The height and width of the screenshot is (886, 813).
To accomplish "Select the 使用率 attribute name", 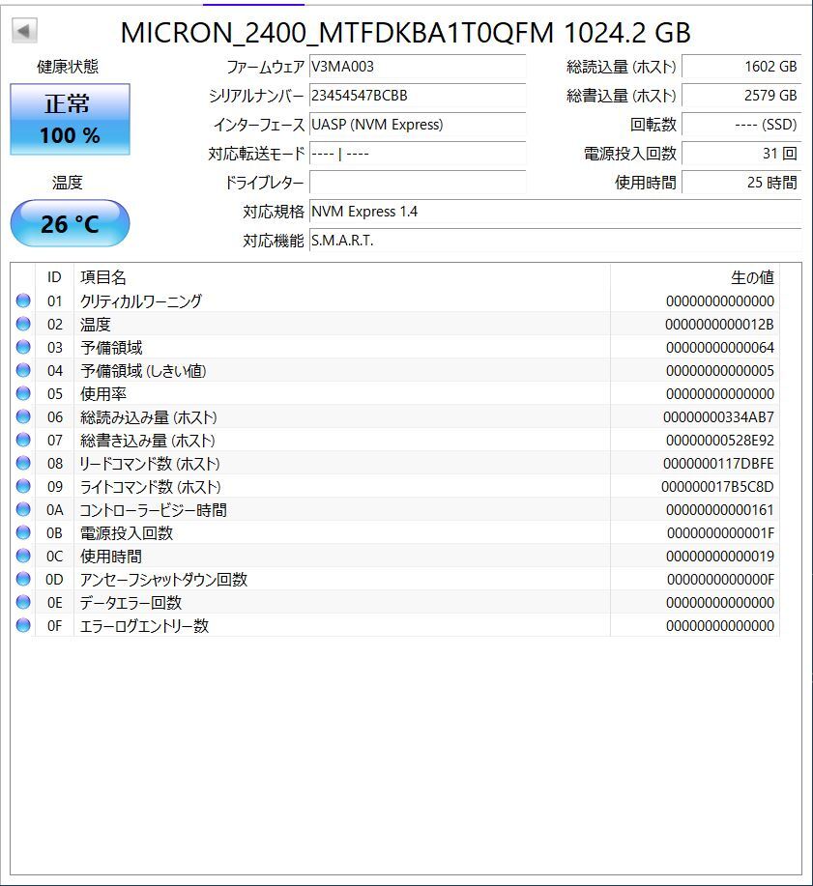I will pyautogui.click(x=102, y=394).
